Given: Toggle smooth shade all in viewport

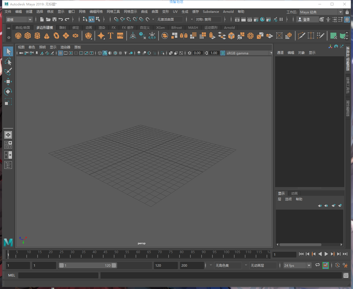Looking at the screenshot, I should pyautogui.click(x=105, y=53).
